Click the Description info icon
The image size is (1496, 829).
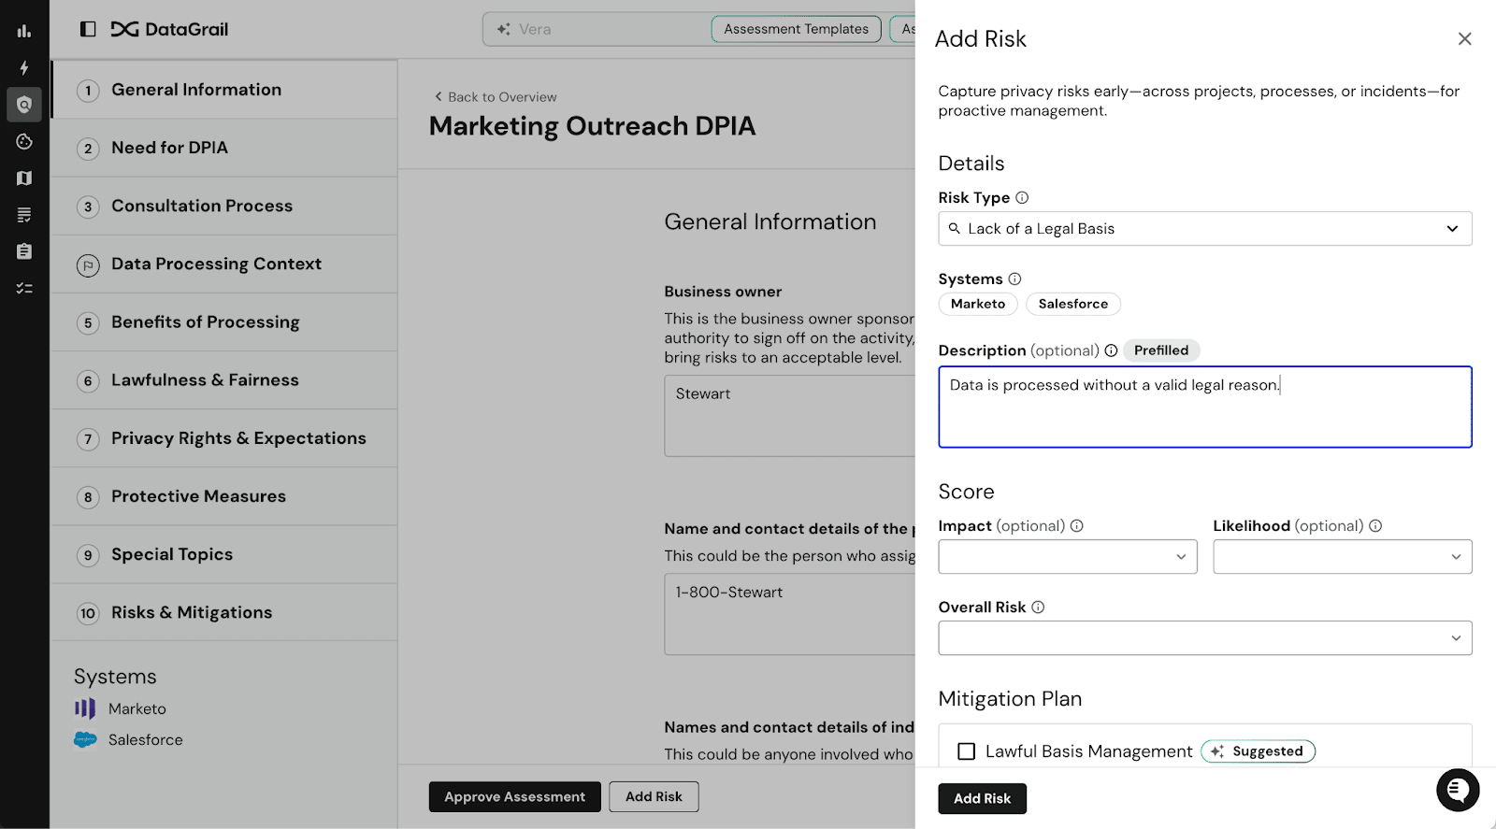coord(1111,350)
